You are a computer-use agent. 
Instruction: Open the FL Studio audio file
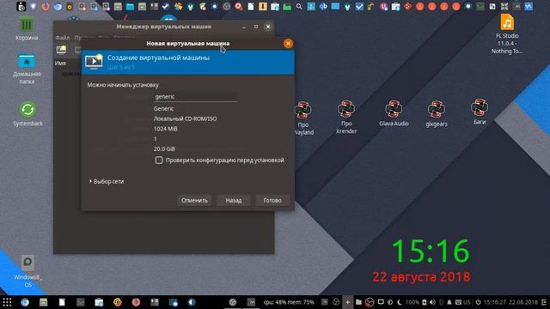pos(507,34)
